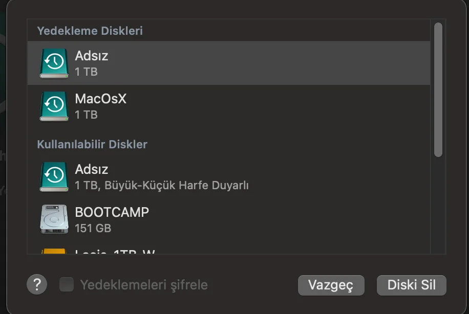
Task: Click the BOOTCAMP hard drive icon
Action: coord(54,219)
